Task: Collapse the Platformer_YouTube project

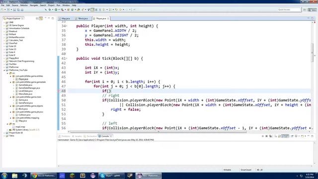Action: click(x=4, y=70)
